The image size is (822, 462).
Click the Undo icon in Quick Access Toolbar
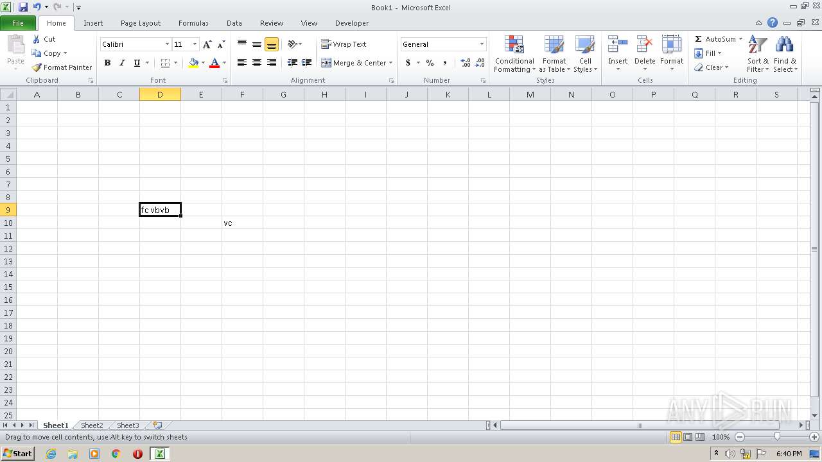[37, 7]
